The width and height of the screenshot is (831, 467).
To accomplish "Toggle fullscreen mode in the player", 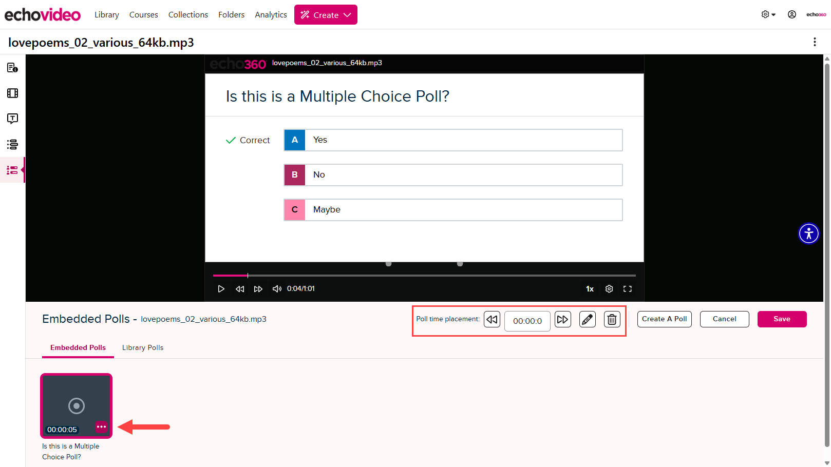I will click(628, 288).
